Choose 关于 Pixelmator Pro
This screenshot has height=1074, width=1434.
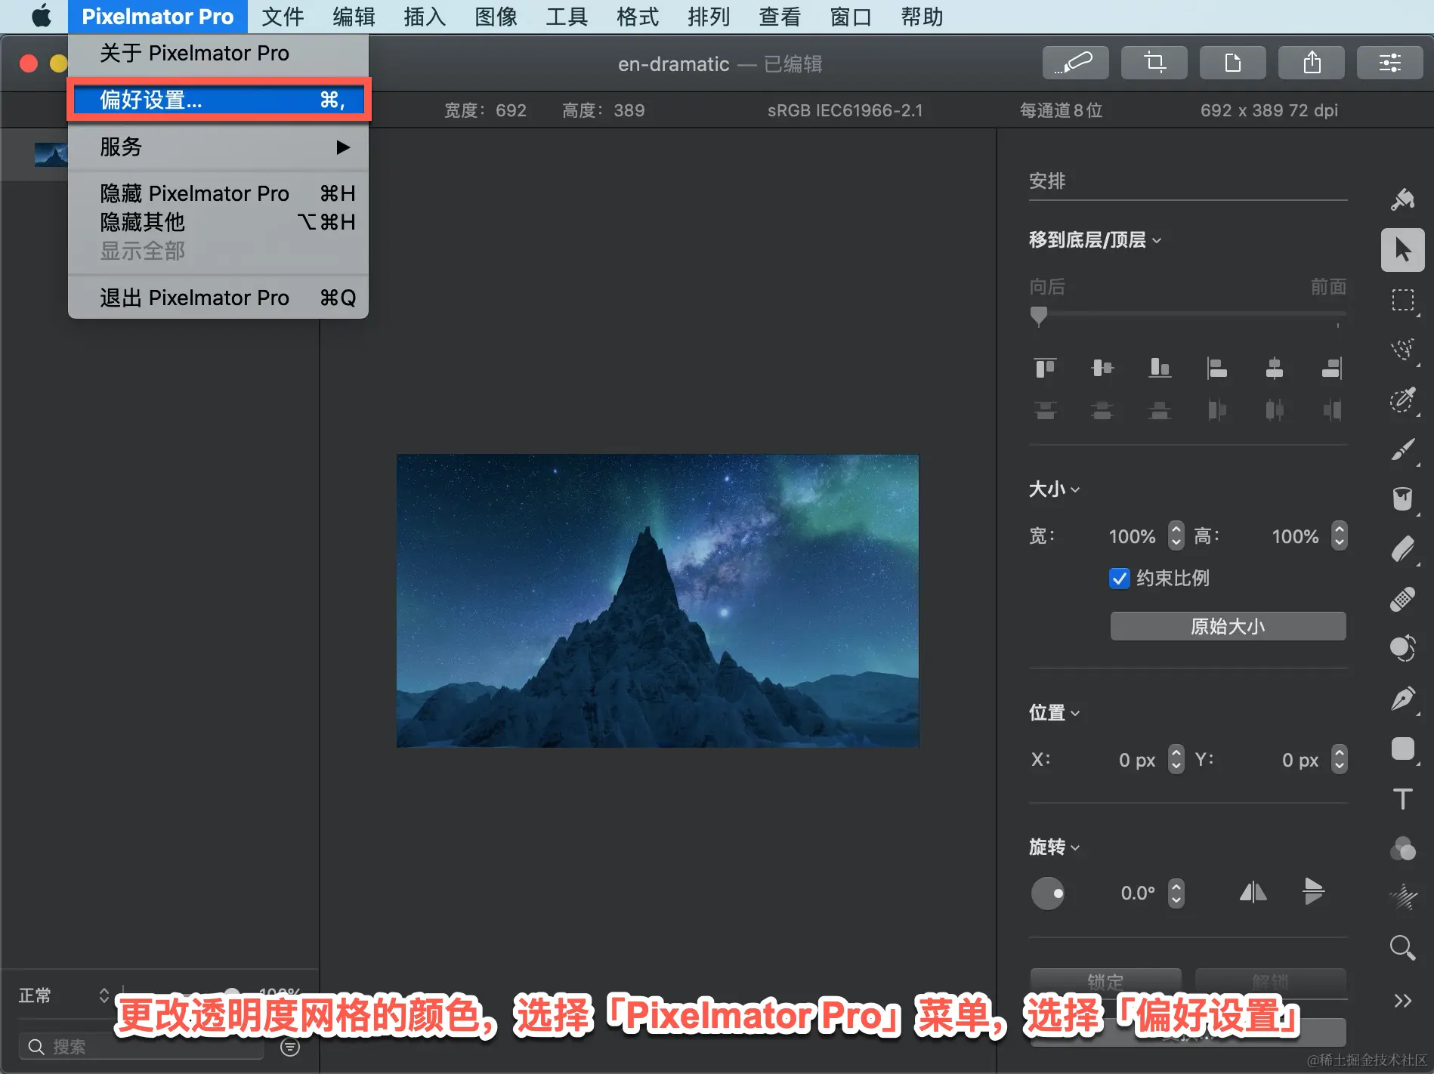218,53
